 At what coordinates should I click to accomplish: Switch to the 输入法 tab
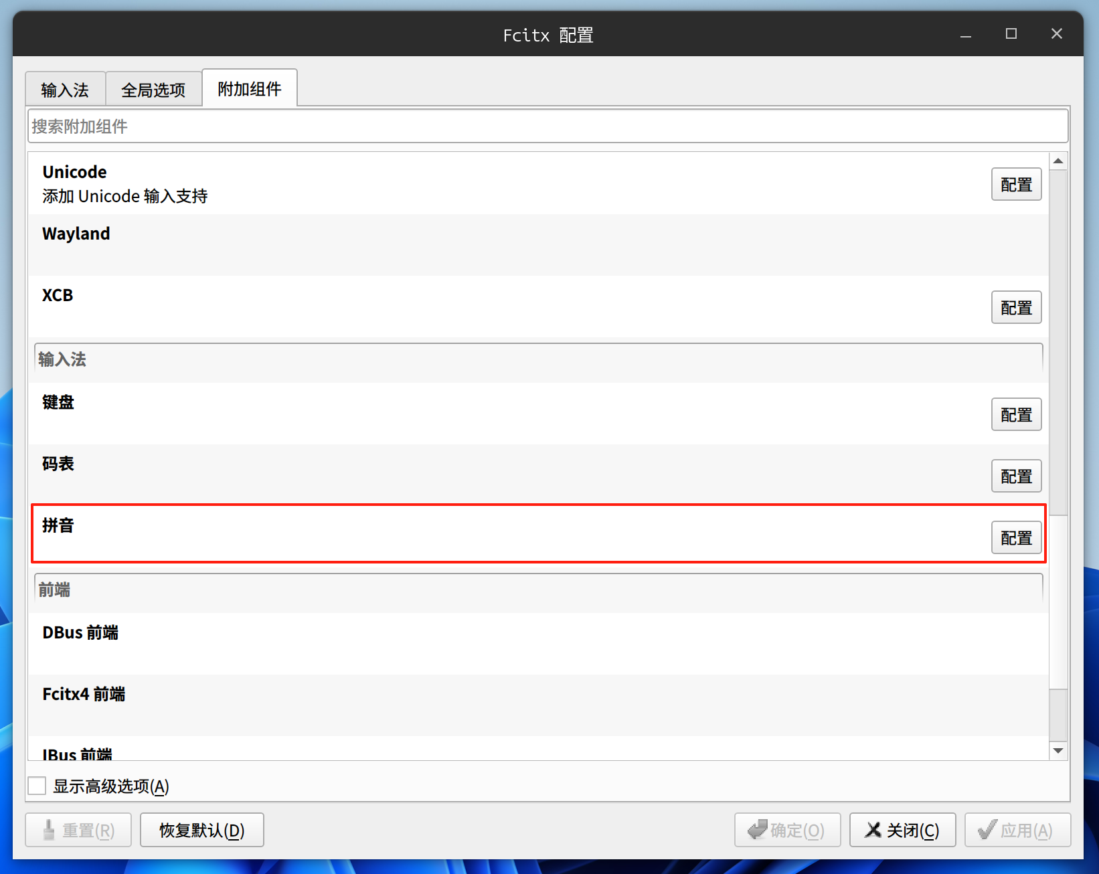(65, 90)
